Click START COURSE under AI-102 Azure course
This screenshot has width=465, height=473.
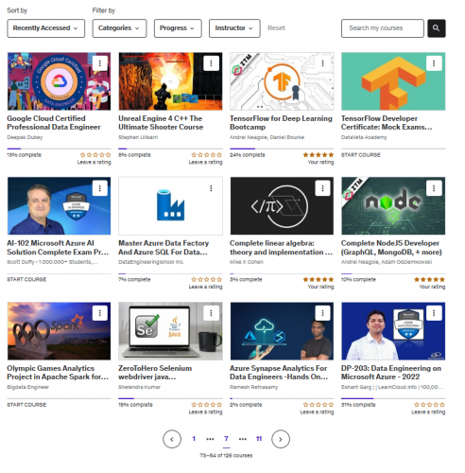click(26, 280)
